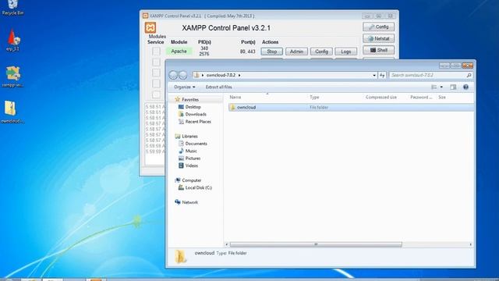
Task: Click the horizontal scrollbar thumb
Action: tap(316, 244)
